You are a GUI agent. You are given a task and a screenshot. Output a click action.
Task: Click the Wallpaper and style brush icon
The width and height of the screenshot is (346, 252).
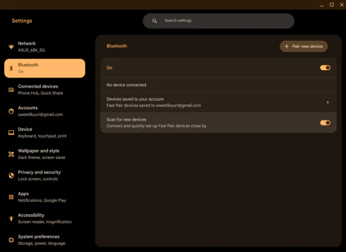[11, 154]
